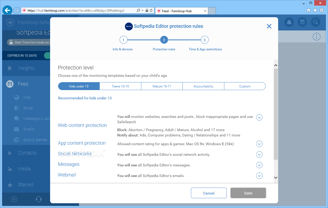The image size is (328, 208).
Task: Click the App content protection heading
Action: pos(82,143)
